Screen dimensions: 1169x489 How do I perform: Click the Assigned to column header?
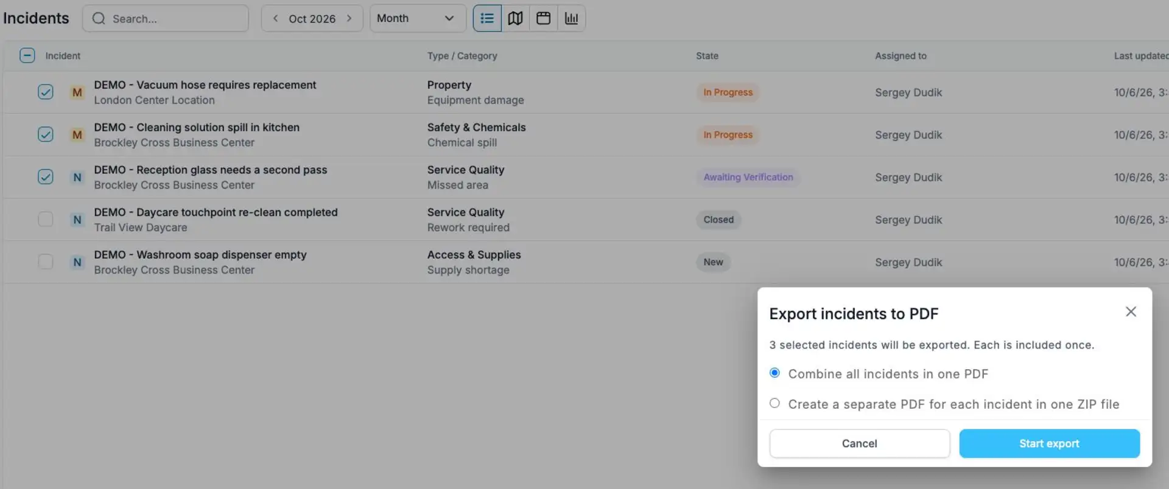(x=900, y=56)
